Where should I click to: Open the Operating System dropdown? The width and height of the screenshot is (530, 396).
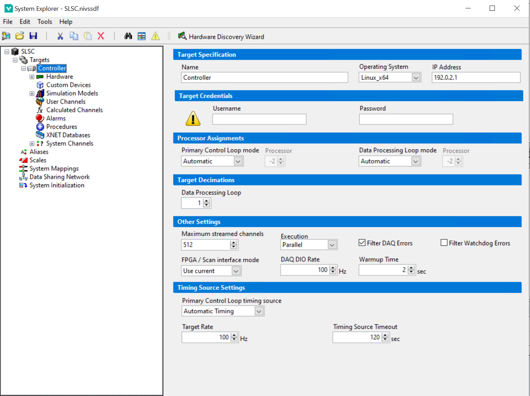pos(416,77)
